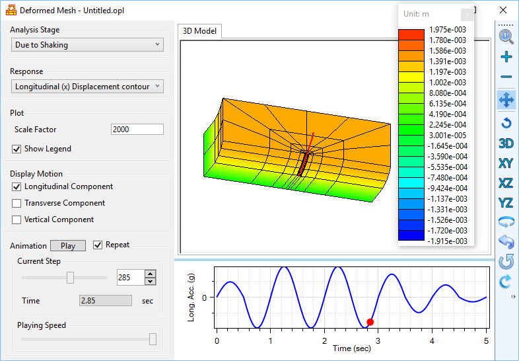Switch to XZ plane view
The image size is (519, 361).
(506, 182)
